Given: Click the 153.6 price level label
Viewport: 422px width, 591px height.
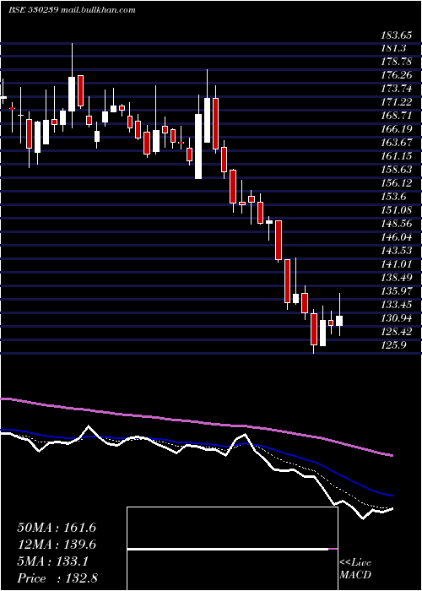Looking at the screenshot, I should pos(394,197).
